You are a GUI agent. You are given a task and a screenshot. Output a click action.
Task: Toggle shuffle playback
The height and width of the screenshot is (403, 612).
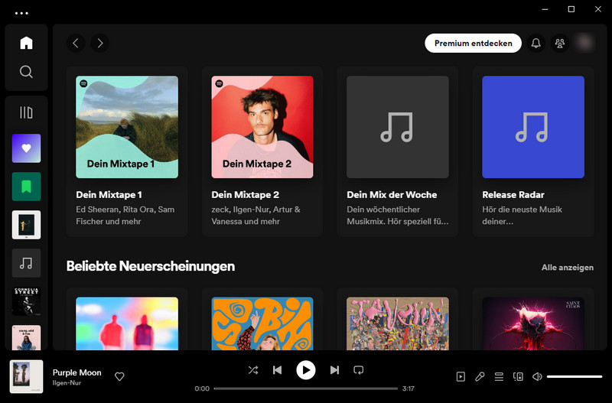click(x=253, y=370)
